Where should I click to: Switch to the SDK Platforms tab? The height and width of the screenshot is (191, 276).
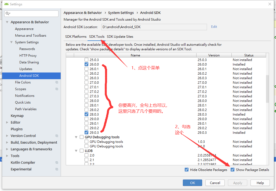[x=76, y=36]
